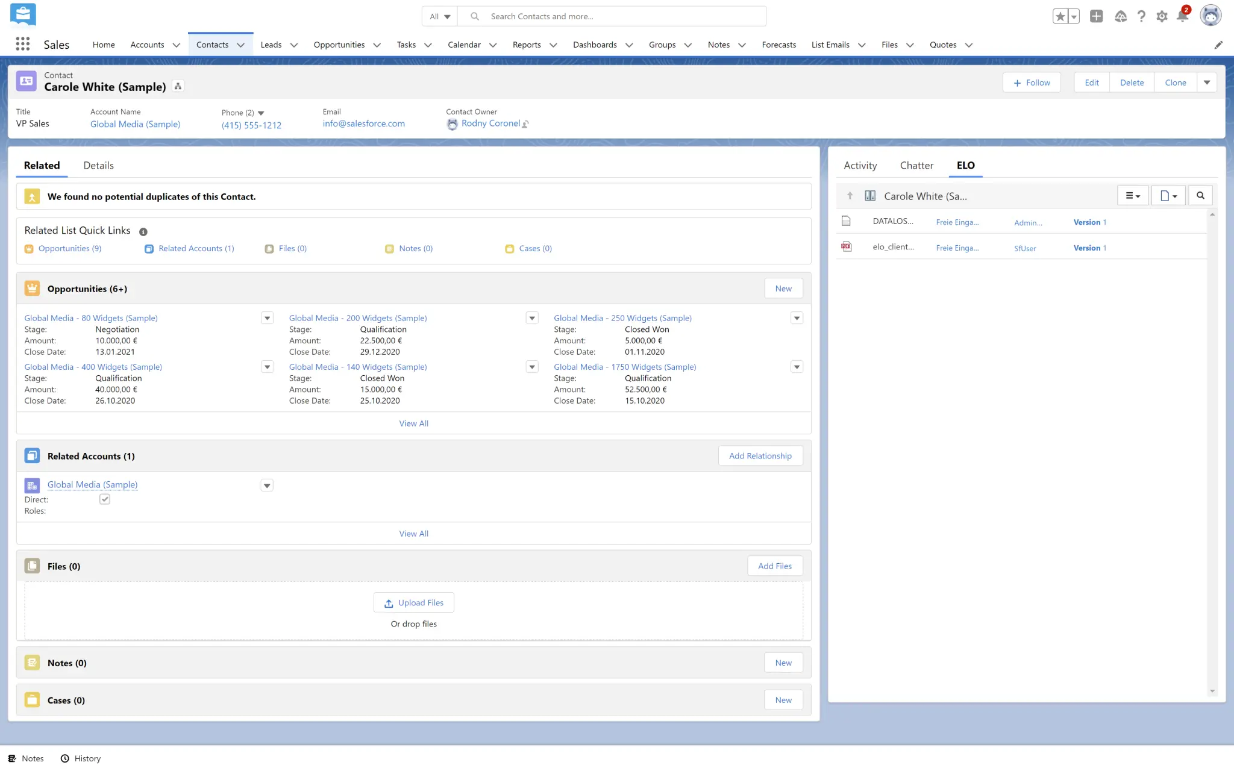Click the contact hierarchy icon beside Carole White

(x=178, y=87)
